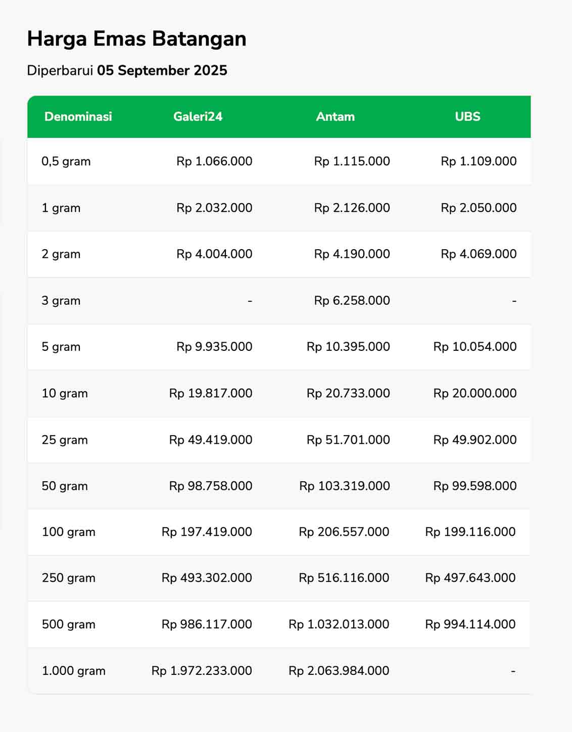Click the Antam 3 gram price Rp 6.258.000
This screenshot has height=732, width=572.
352,300
